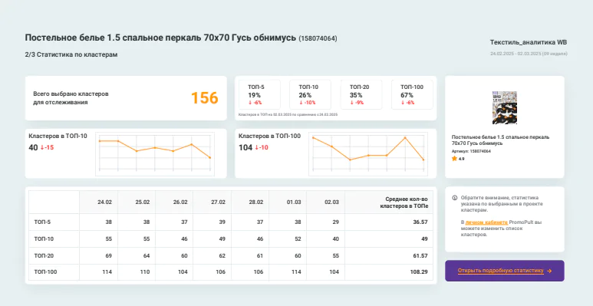
Task: Click the orange star rating icon
Action: (454, 159)
